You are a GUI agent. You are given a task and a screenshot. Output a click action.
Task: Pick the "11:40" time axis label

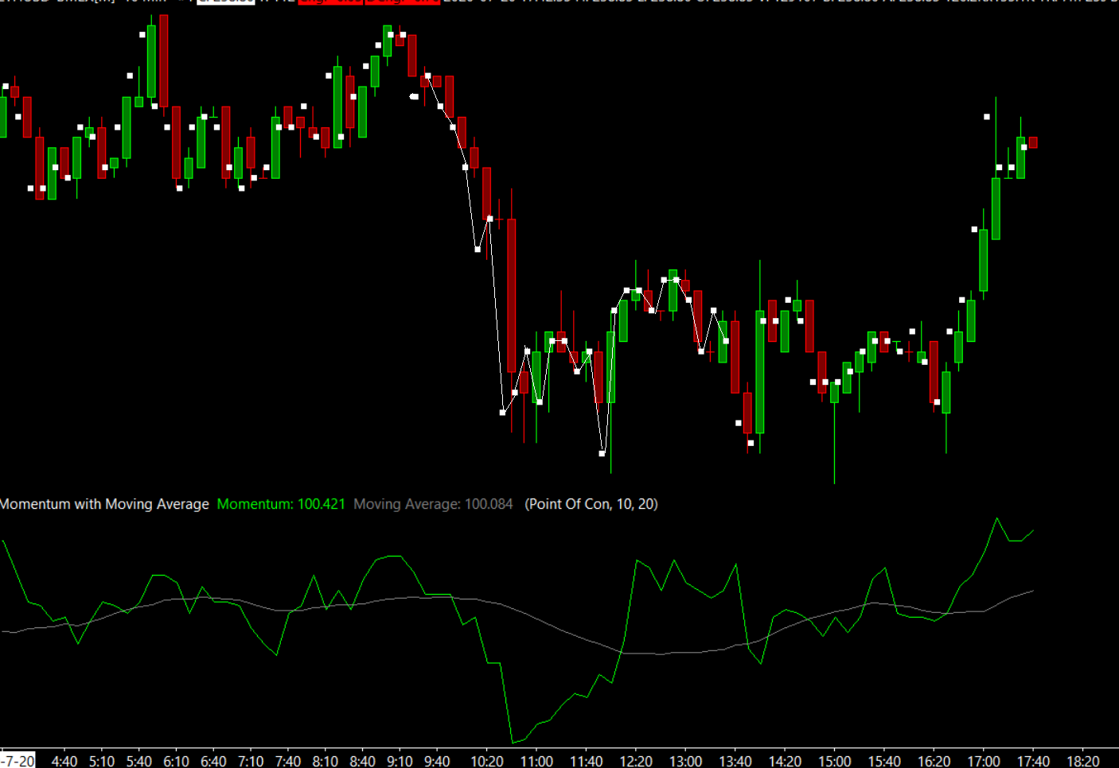click(x=587, y=761)
